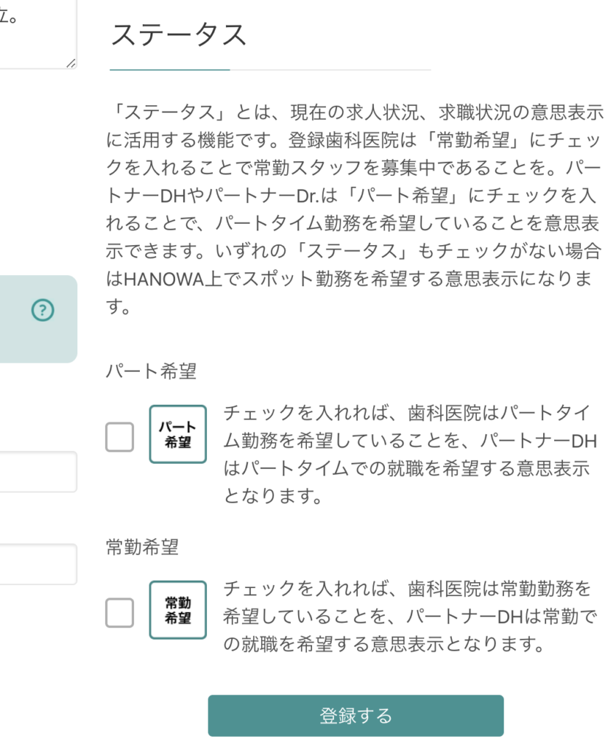Focus the lower input field at left edge

[38, 564]
